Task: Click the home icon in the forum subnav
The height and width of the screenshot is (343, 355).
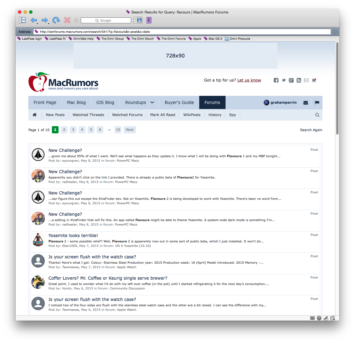Action: click(35, 115)
